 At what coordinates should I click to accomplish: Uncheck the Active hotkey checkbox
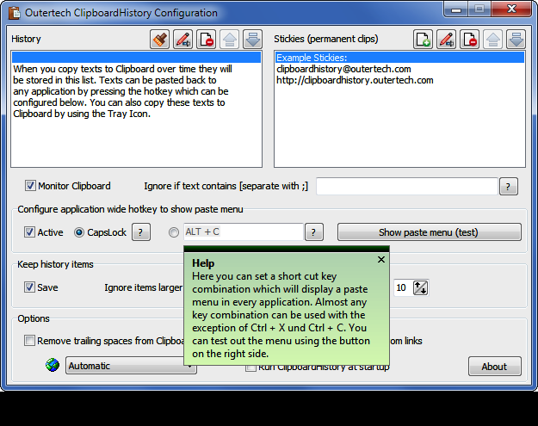tap(29, 232)
